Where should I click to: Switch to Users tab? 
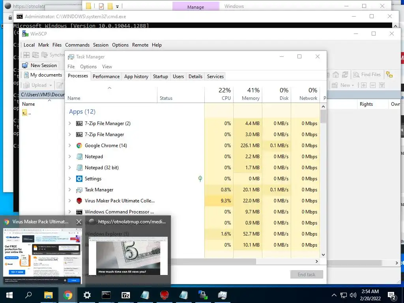pos(178,77)
